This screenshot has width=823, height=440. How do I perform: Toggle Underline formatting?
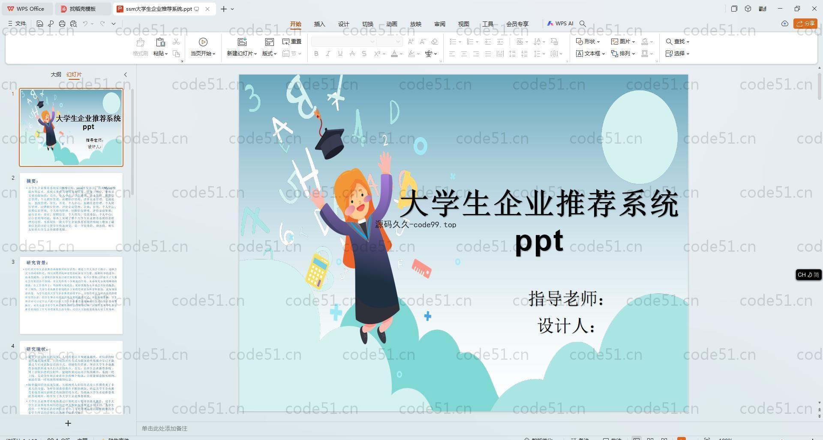click(340, 54)
